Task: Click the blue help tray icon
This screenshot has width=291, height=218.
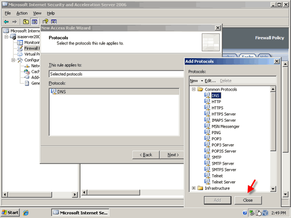Action: tap(245, 213)
